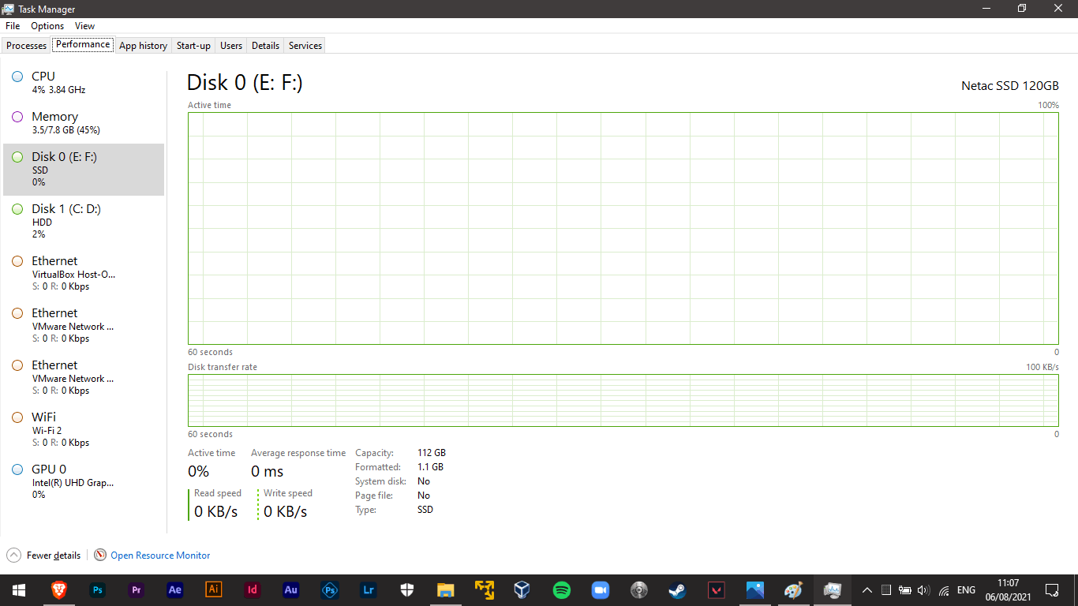Image resolution: width=1078 pixels, height=606 pixels.
Task: Launch InDesign from the taskbar
Action: pyautogui.click(x=252, y=589)
